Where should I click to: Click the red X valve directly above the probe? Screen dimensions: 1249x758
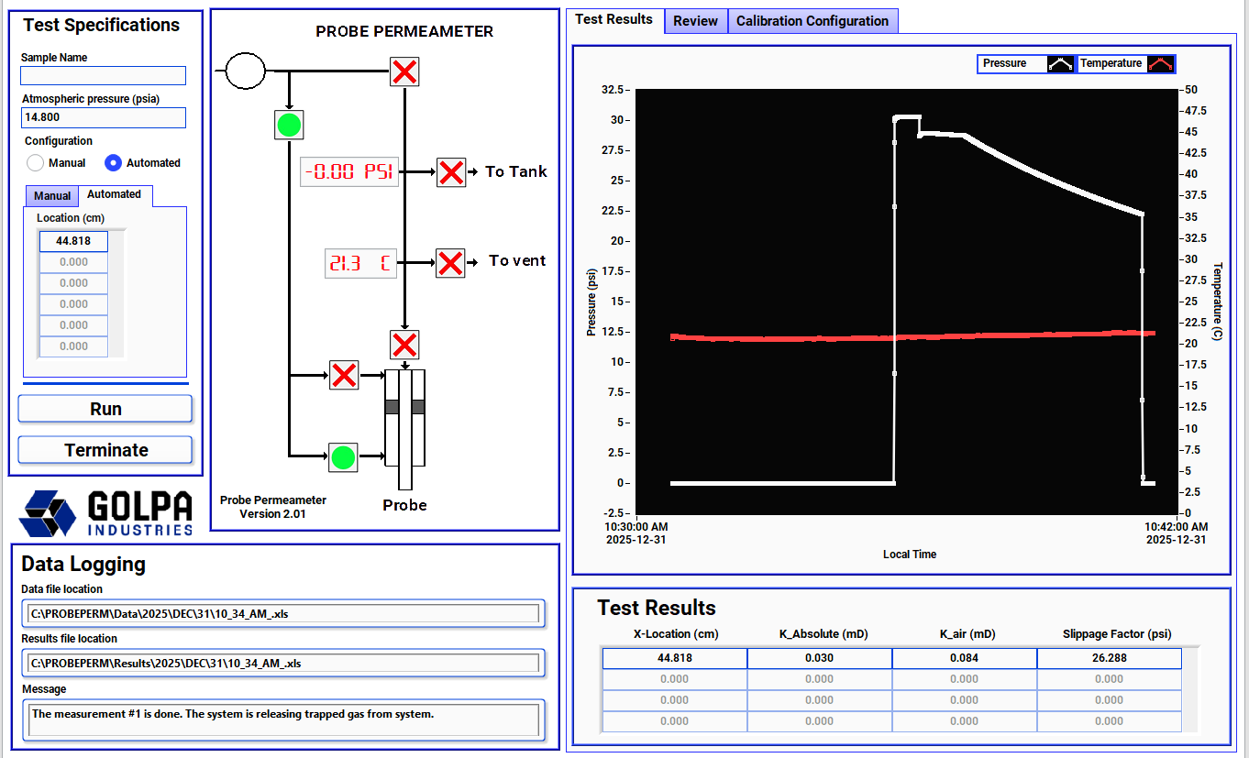tap(404, 345)
